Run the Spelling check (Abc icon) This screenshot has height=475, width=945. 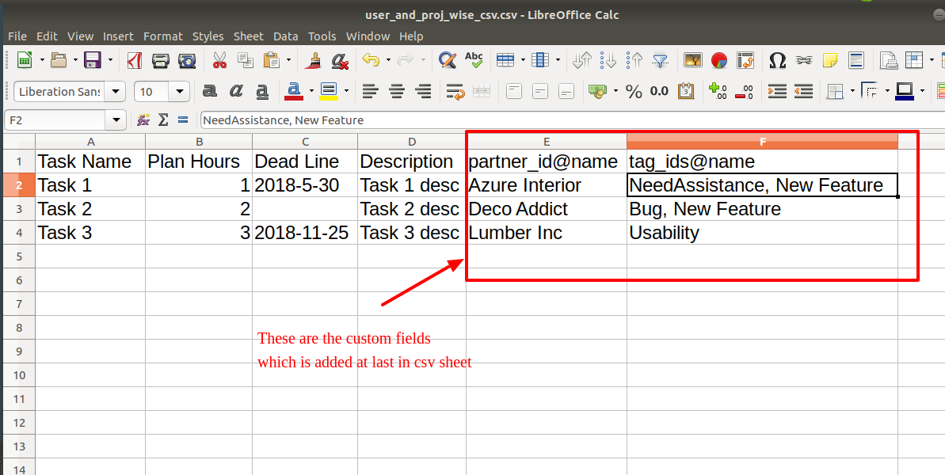point(474,59)
